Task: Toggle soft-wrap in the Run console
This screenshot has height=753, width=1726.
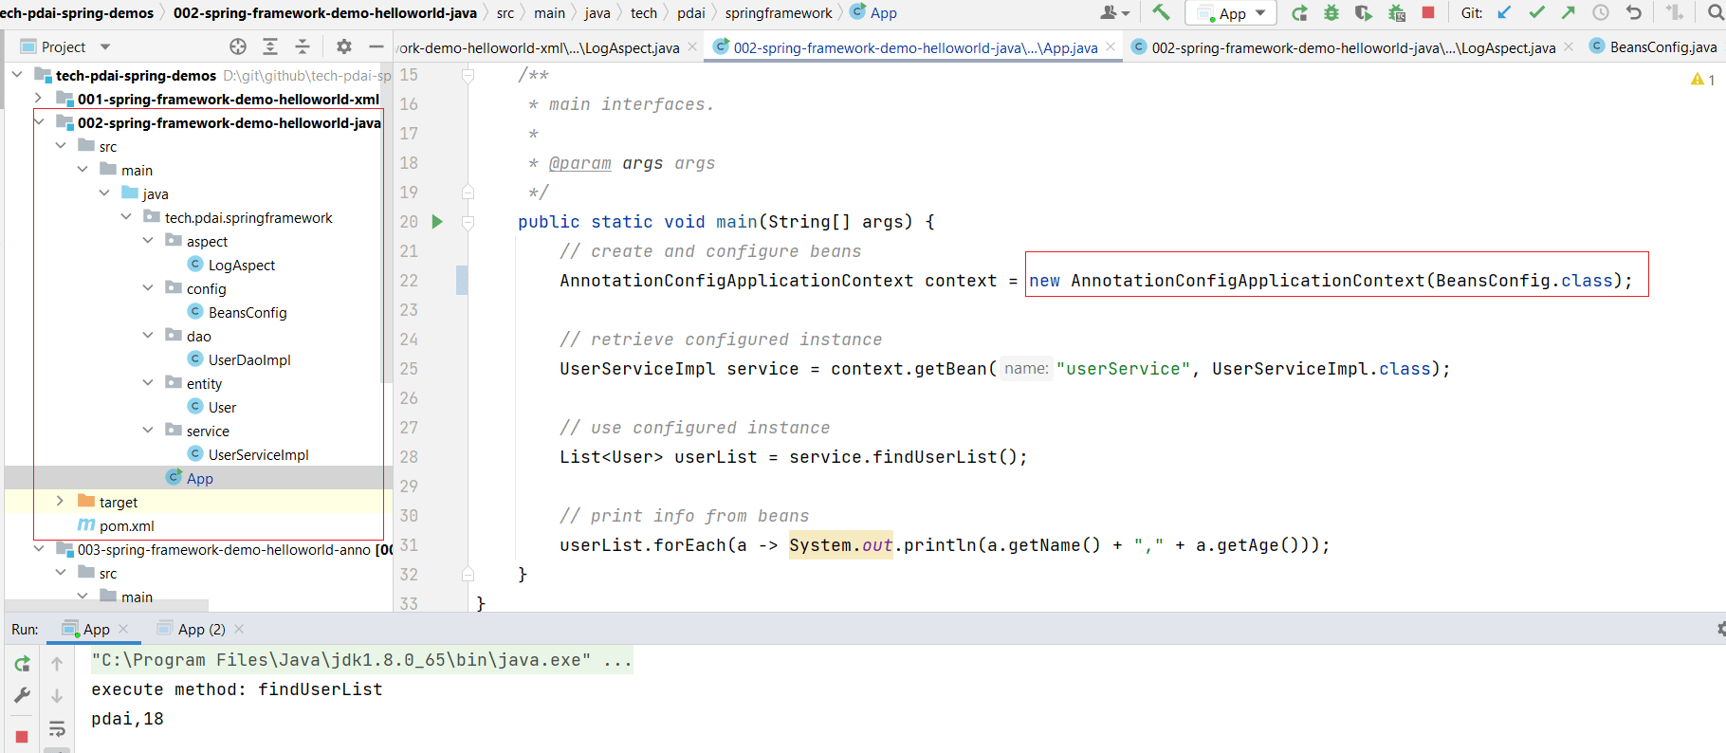Action: (x=57, y=729)
